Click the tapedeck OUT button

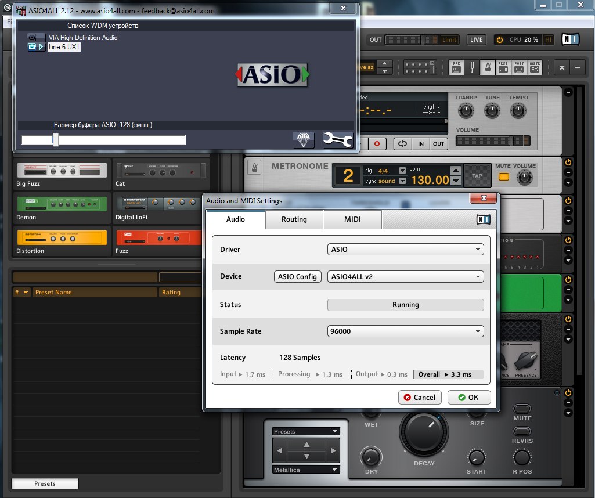coord(438,144)
